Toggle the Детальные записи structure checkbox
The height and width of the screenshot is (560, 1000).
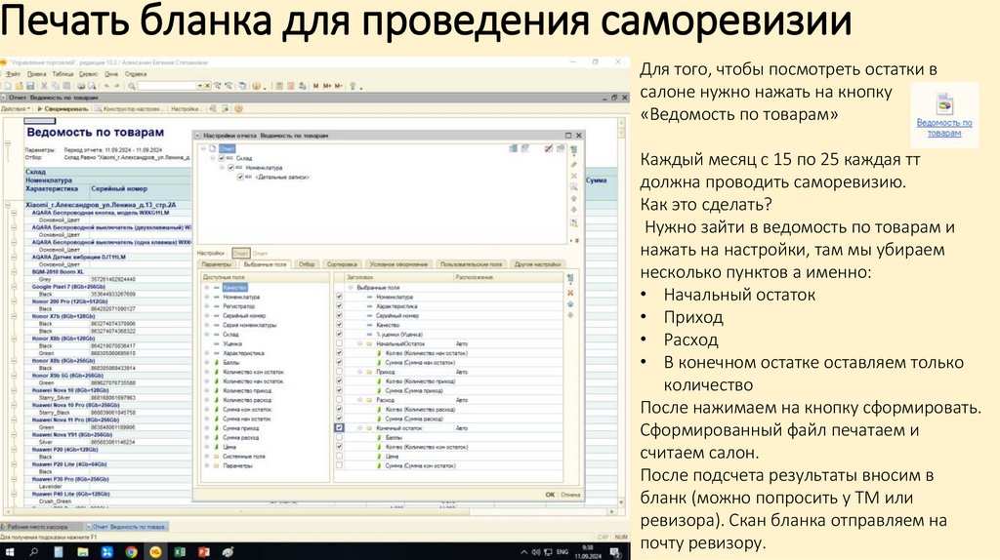(240, 178)
